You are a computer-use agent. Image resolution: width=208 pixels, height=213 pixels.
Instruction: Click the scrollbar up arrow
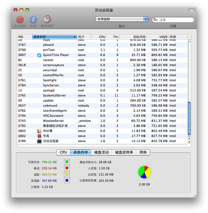pos(189,139)
